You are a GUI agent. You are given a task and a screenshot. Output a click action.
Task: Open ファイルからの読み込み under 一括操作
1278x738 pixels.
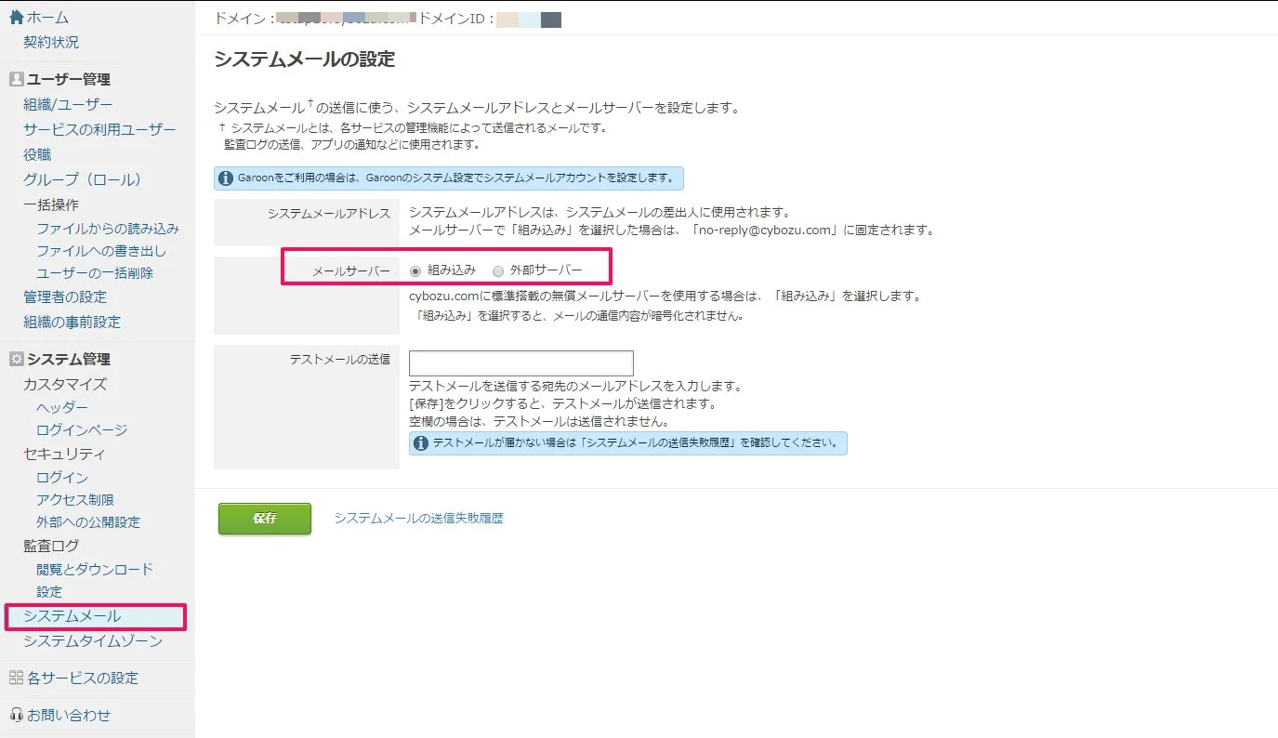[108, 228]
